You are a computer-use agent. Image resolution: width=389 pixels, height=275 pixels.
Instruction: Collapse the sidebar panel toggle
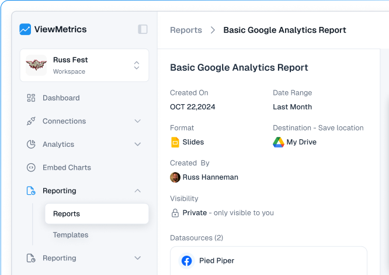[x=143, y=29]
